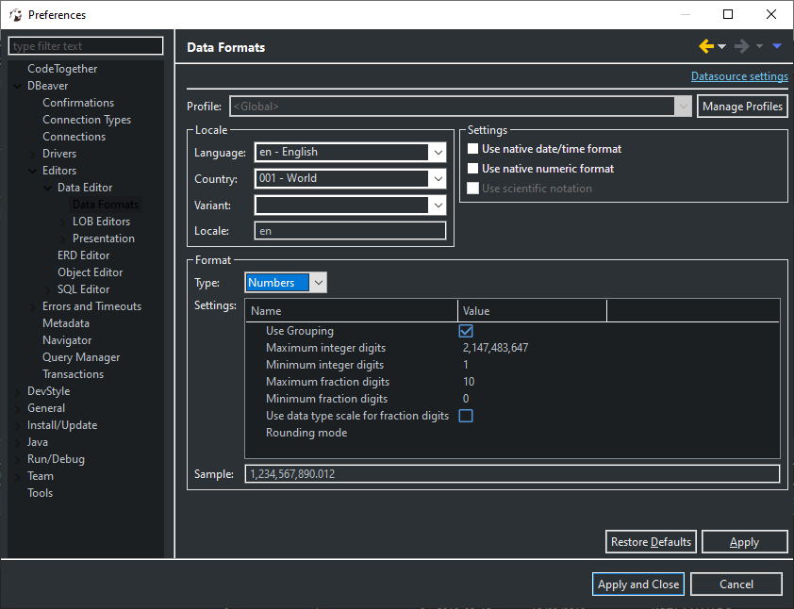Viewport: 794px width, 609px height.
Task: Open Datasource settings link
Action: [739, 76]
